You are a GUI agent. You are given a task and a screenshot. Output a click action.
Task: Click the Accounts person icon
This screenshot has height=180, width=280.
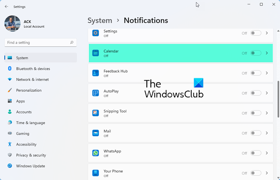click(x=10, y=112)
